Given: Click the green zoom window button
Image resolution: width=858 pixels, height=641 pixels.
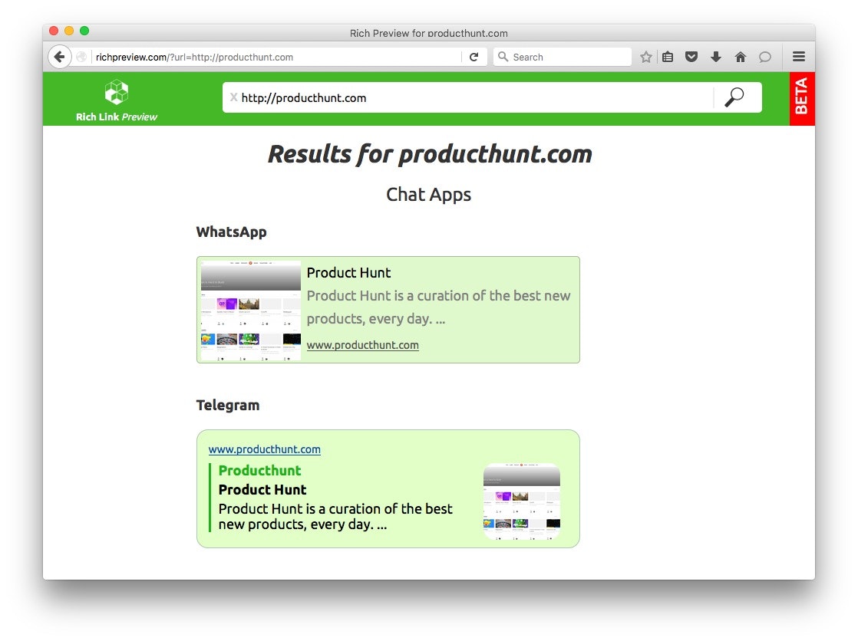Looking at the screenshot, I should pos(84,31).
